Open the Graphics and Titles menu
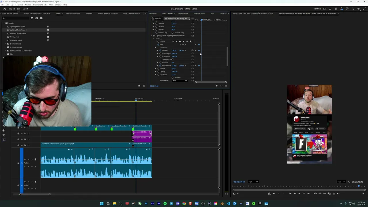 (x=40, y=5)
